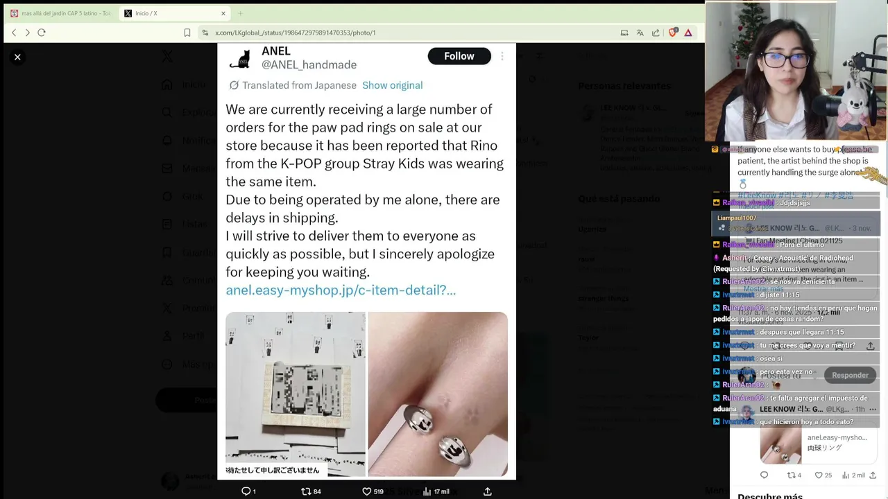
Task: Follow the ANEL account
Action: [459, 56]
